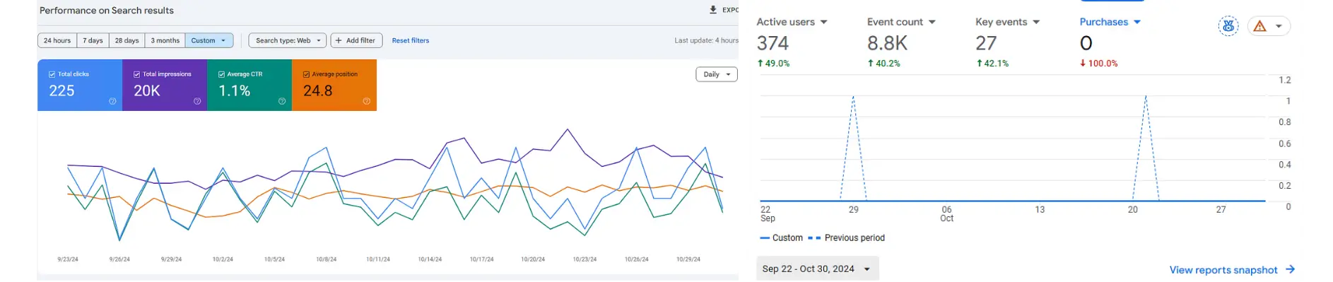Click the Average CTR green card
Viewport: 1333px width, 282px height.
click(249, 85)
